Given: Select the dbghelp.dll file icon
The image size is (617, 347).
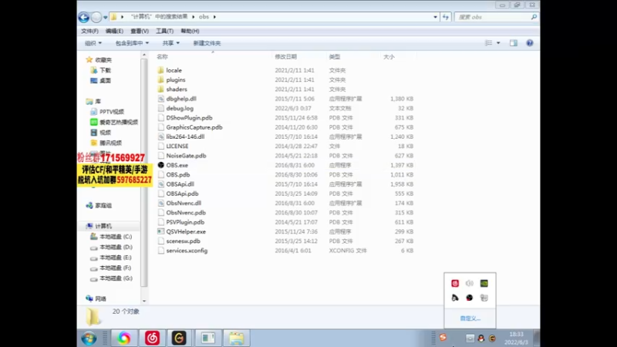Looking at the screenshot, I should (x=161, y=99).
